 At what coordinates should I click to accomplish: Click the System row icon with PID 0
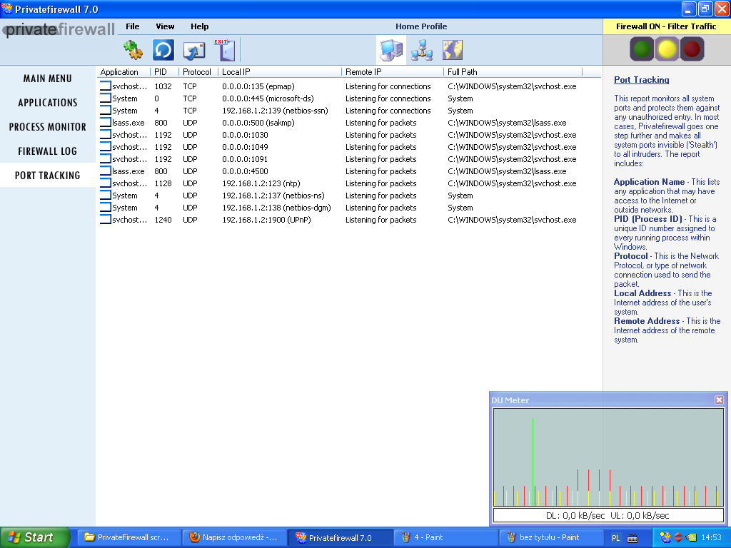tap(106, 98)
